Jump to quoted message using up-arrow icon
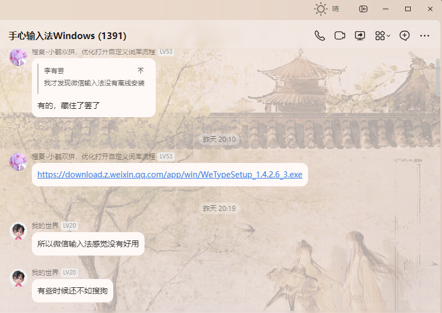 (141, 70)
